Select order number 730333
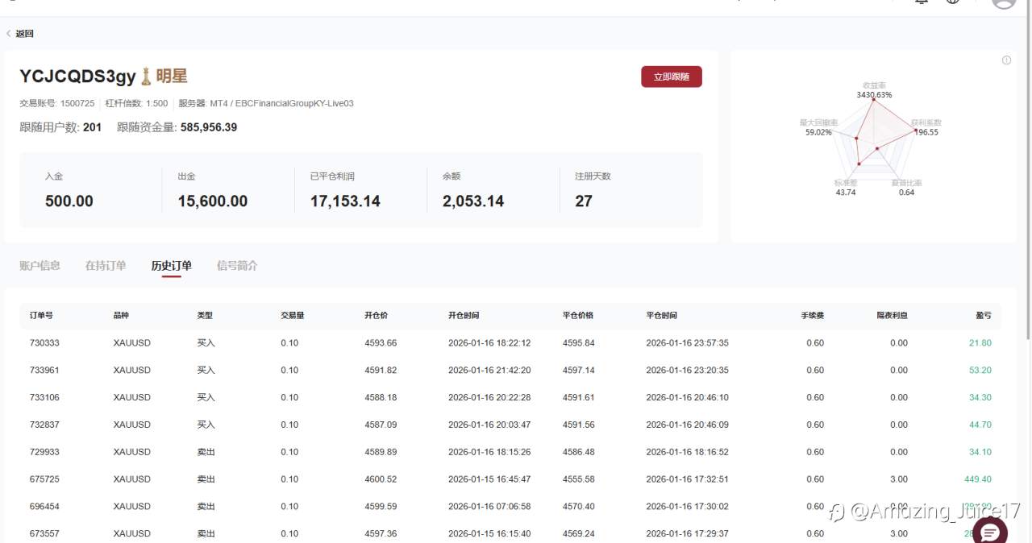 pyautogui.click(x=44, y=343)
